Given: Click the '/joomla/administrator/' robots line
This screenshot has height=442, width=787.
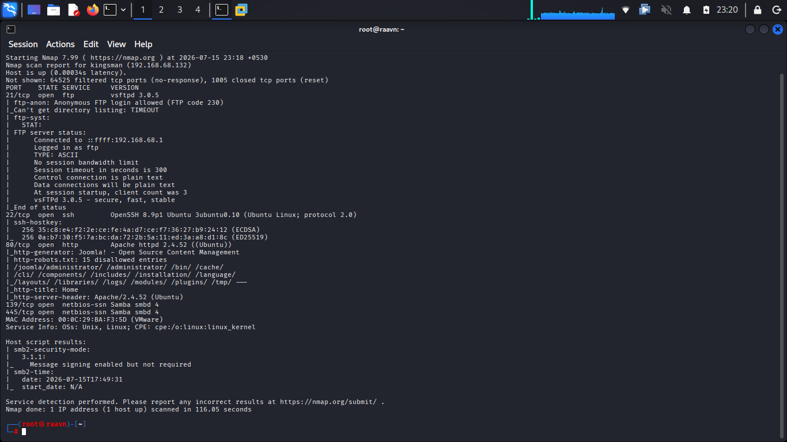Looking at the screenshot, I should coord(115,267).
